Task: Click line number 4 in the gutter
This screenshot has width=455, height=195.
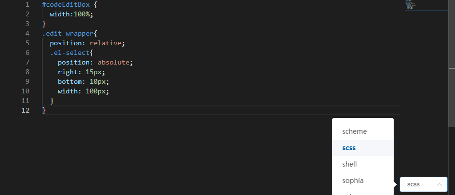Action: pos(28,33)
